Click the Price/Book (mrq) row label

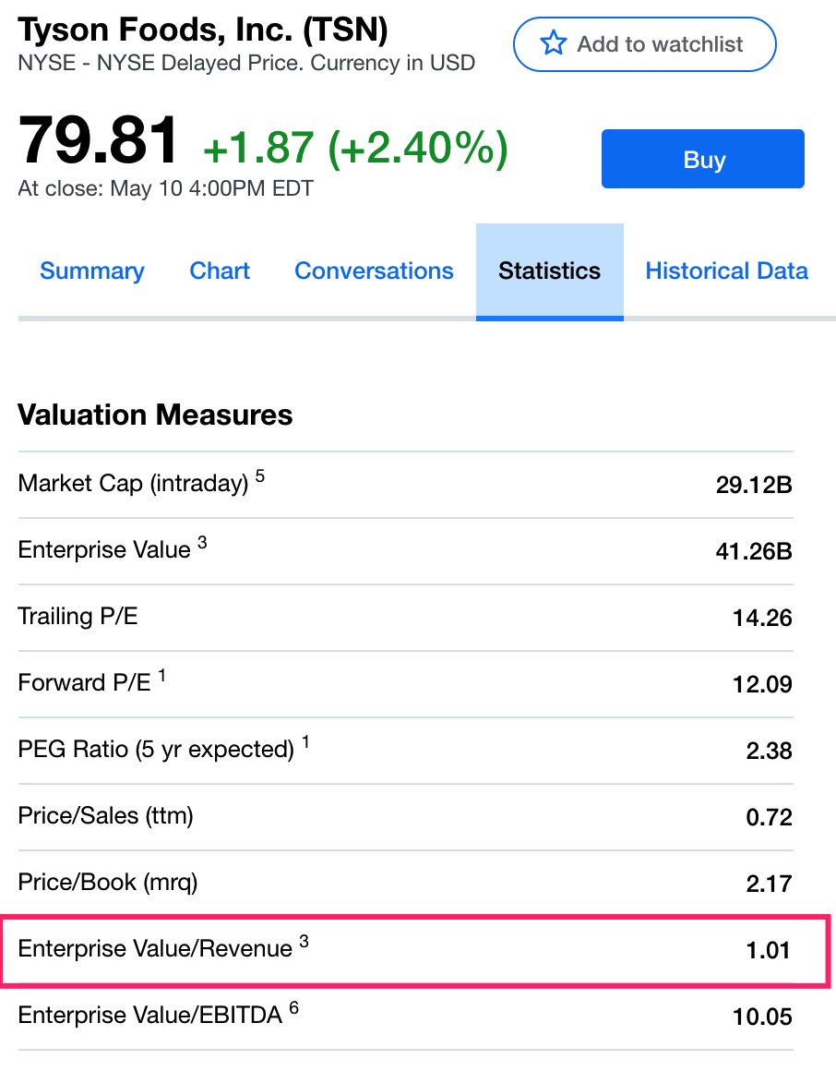coord(107,883)
